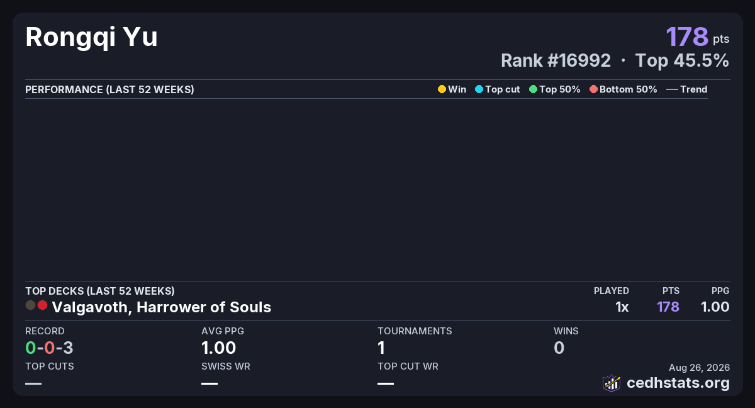Click the green Top 50% legend dot
This screenshot has width=755, height=408.
point(533,89)
